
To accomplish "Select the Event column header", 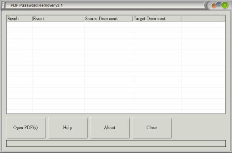I will tap(58, 19).
